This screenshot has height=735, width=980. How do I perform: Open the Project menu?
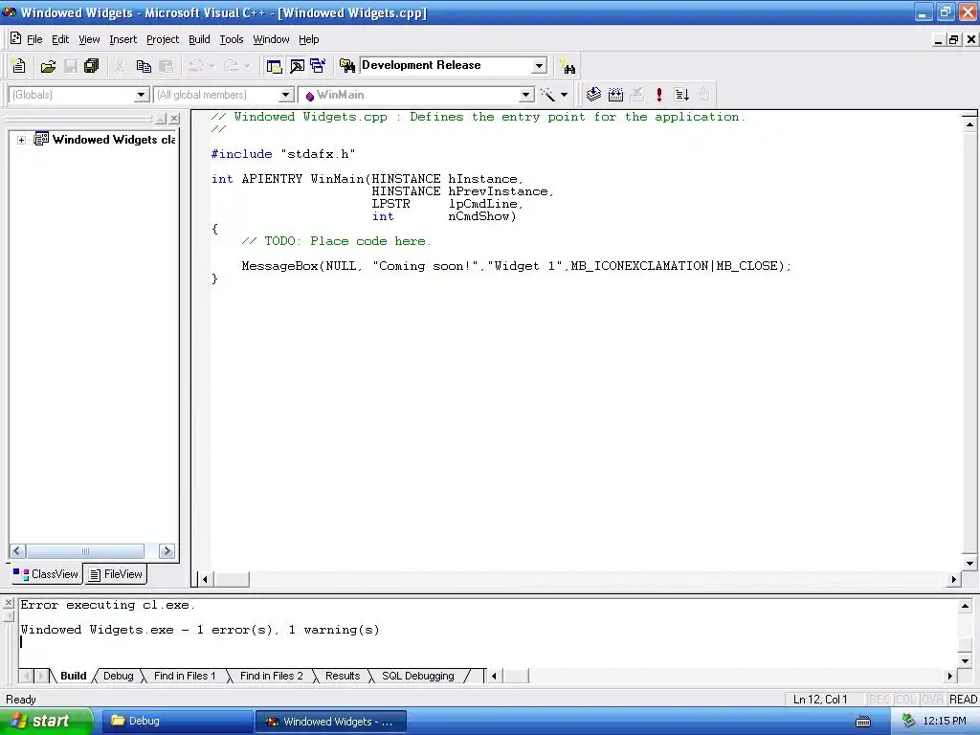pyautogui.click(x=163, y=39)
